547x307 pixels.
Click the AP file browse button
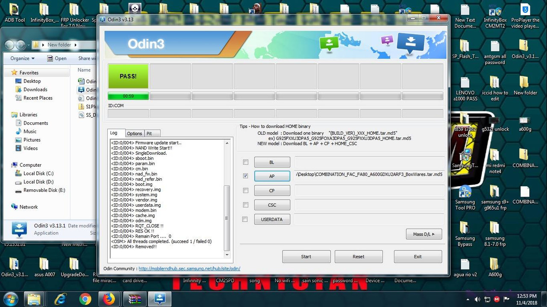[x=272, y=176]
